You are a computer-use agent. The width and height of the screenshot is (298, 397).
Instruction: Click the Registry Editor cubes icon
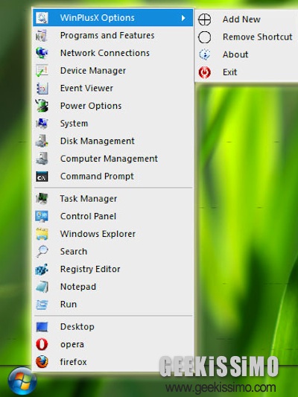click(x=42, y=269)
